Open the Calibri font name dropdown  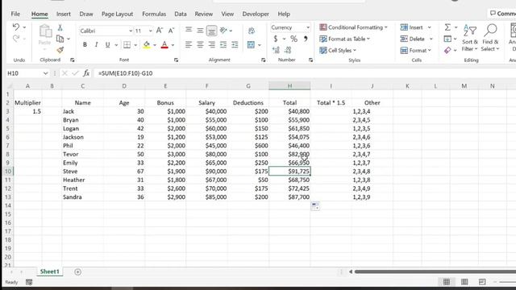131,31
